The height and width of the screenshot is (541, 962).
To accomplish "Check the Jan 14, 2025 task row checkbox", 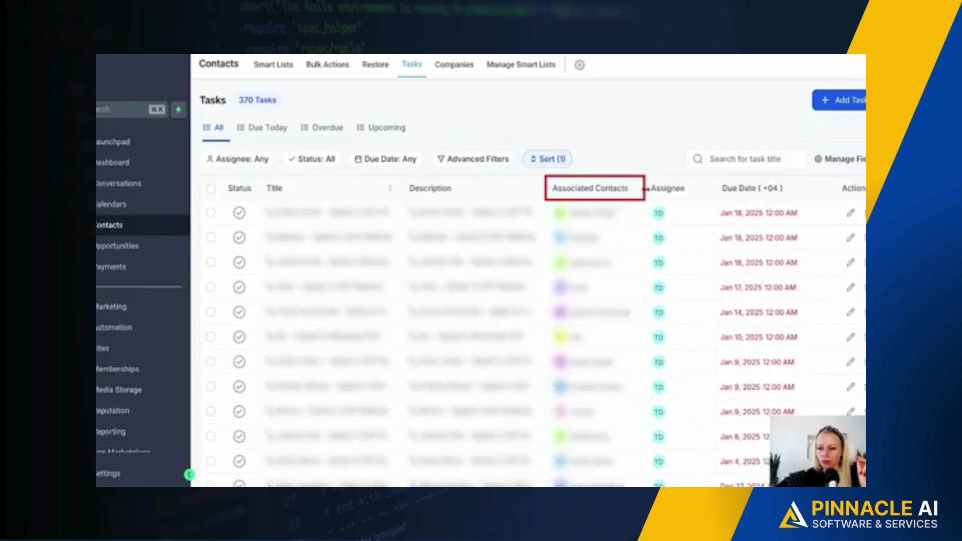I will coord(210,312).
